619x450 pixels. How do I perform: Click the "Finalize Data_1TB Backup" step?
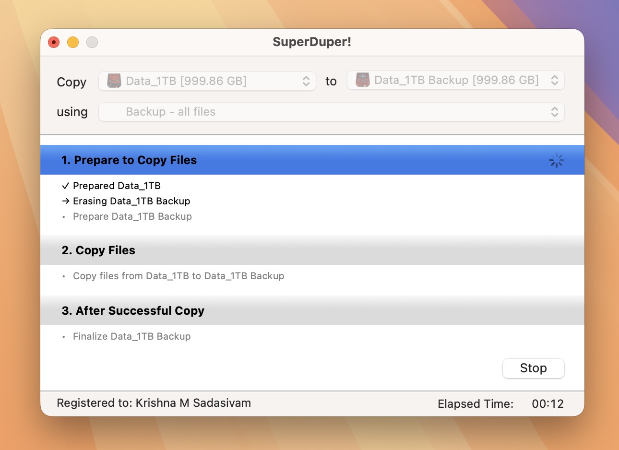pyautogui.click(x=132, y=336)
